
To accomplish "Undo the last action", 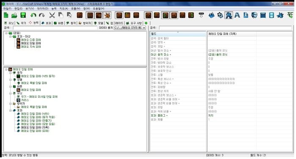I will (x=33, y=15).
